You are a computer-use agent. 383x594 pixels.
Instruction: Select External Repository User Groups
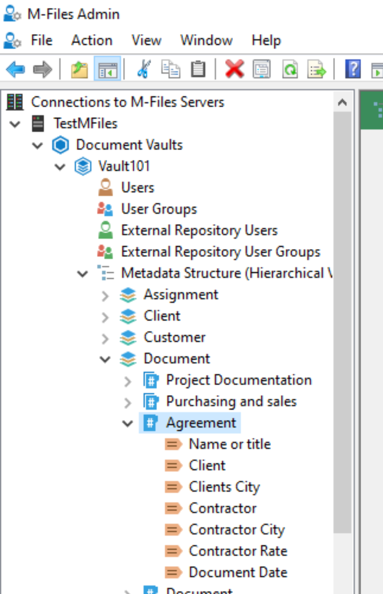[x=221, y=252]
